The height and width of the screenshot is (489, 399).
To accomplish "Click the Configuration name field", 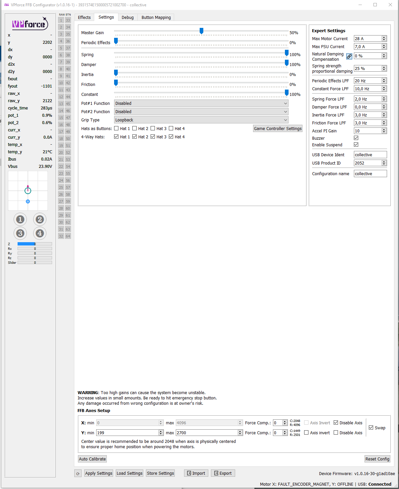I will pos(370,174).
